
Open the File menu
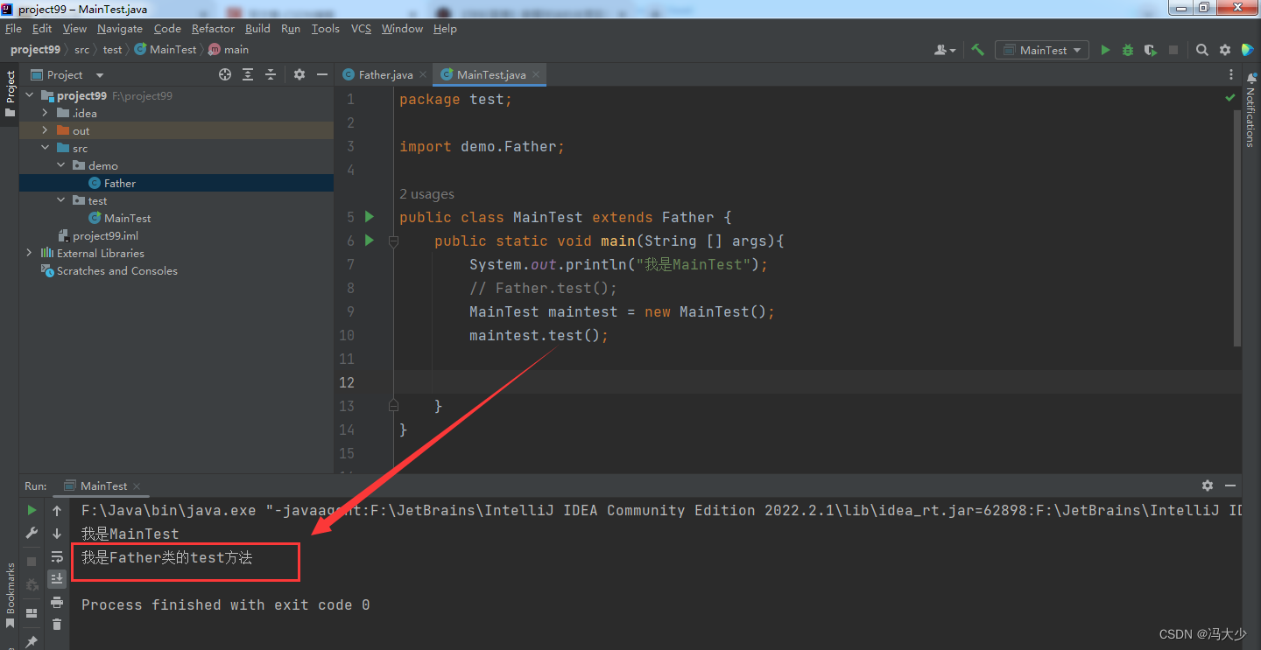coord(13,29)
